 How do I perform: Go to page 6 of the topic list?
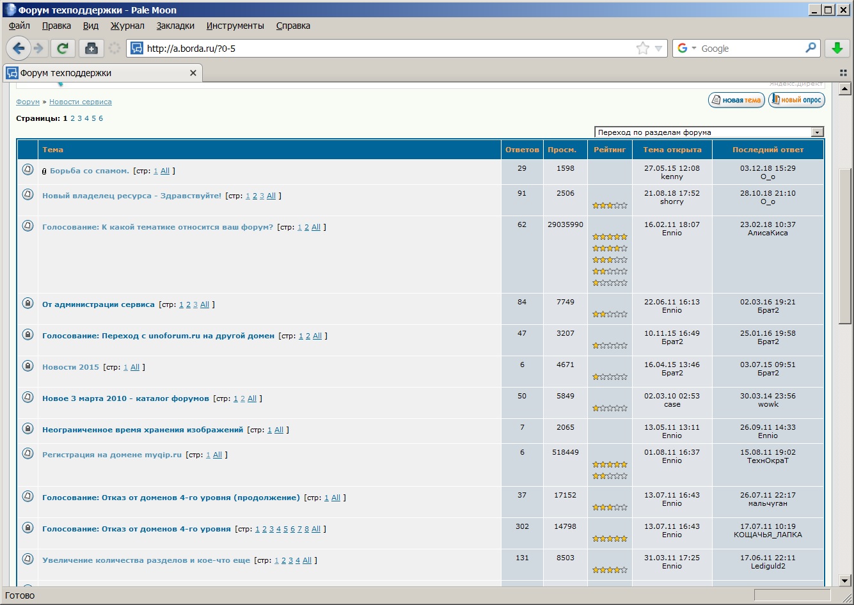100,119
